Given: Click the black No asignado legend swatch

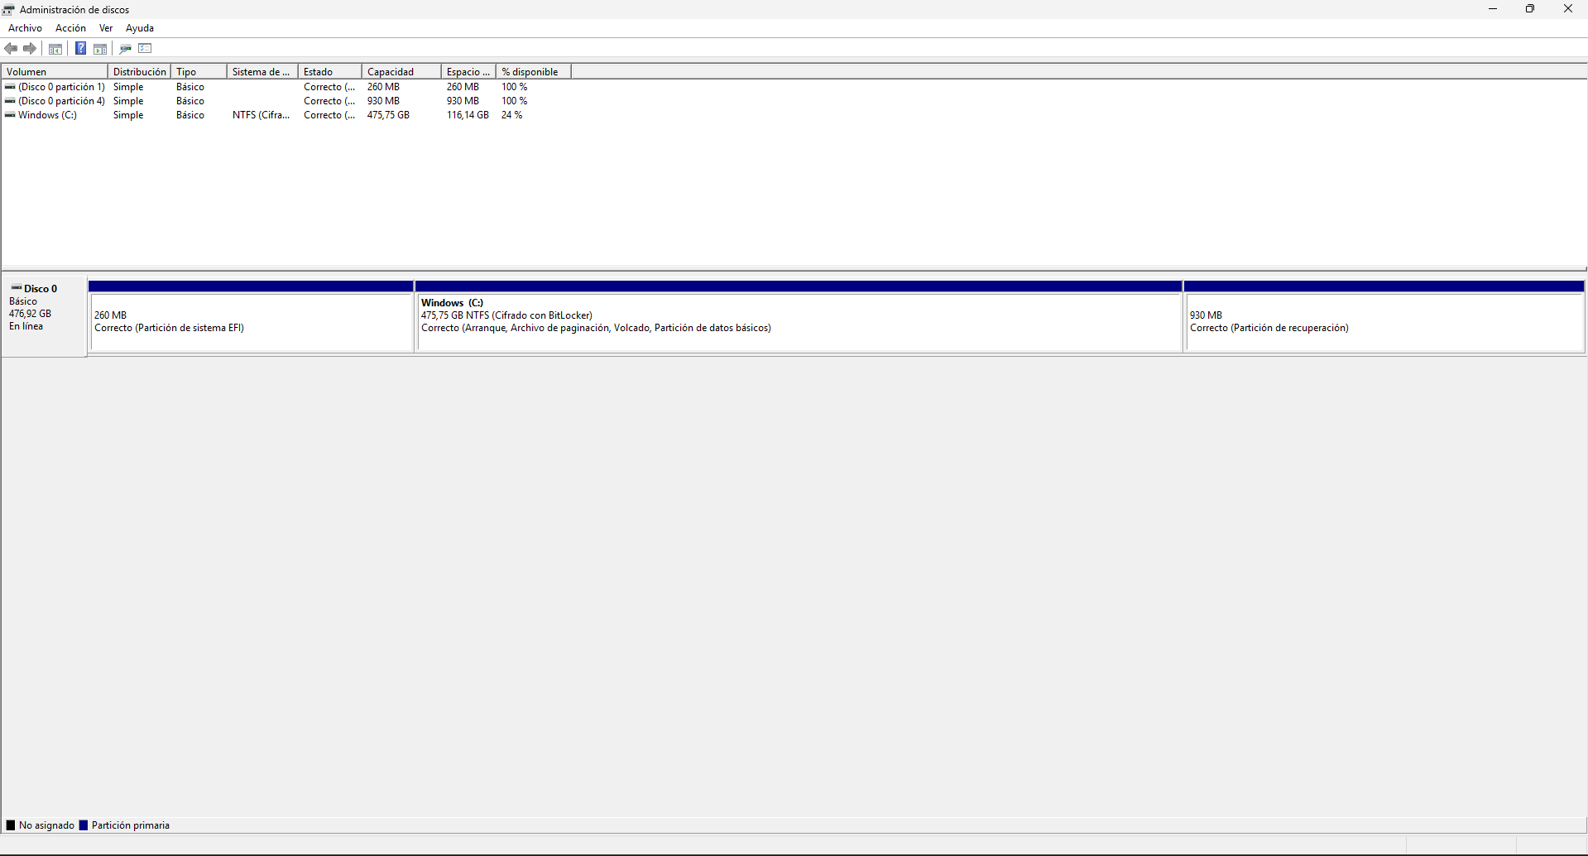Looking at the screenshot, I should (x=11, y=825).
